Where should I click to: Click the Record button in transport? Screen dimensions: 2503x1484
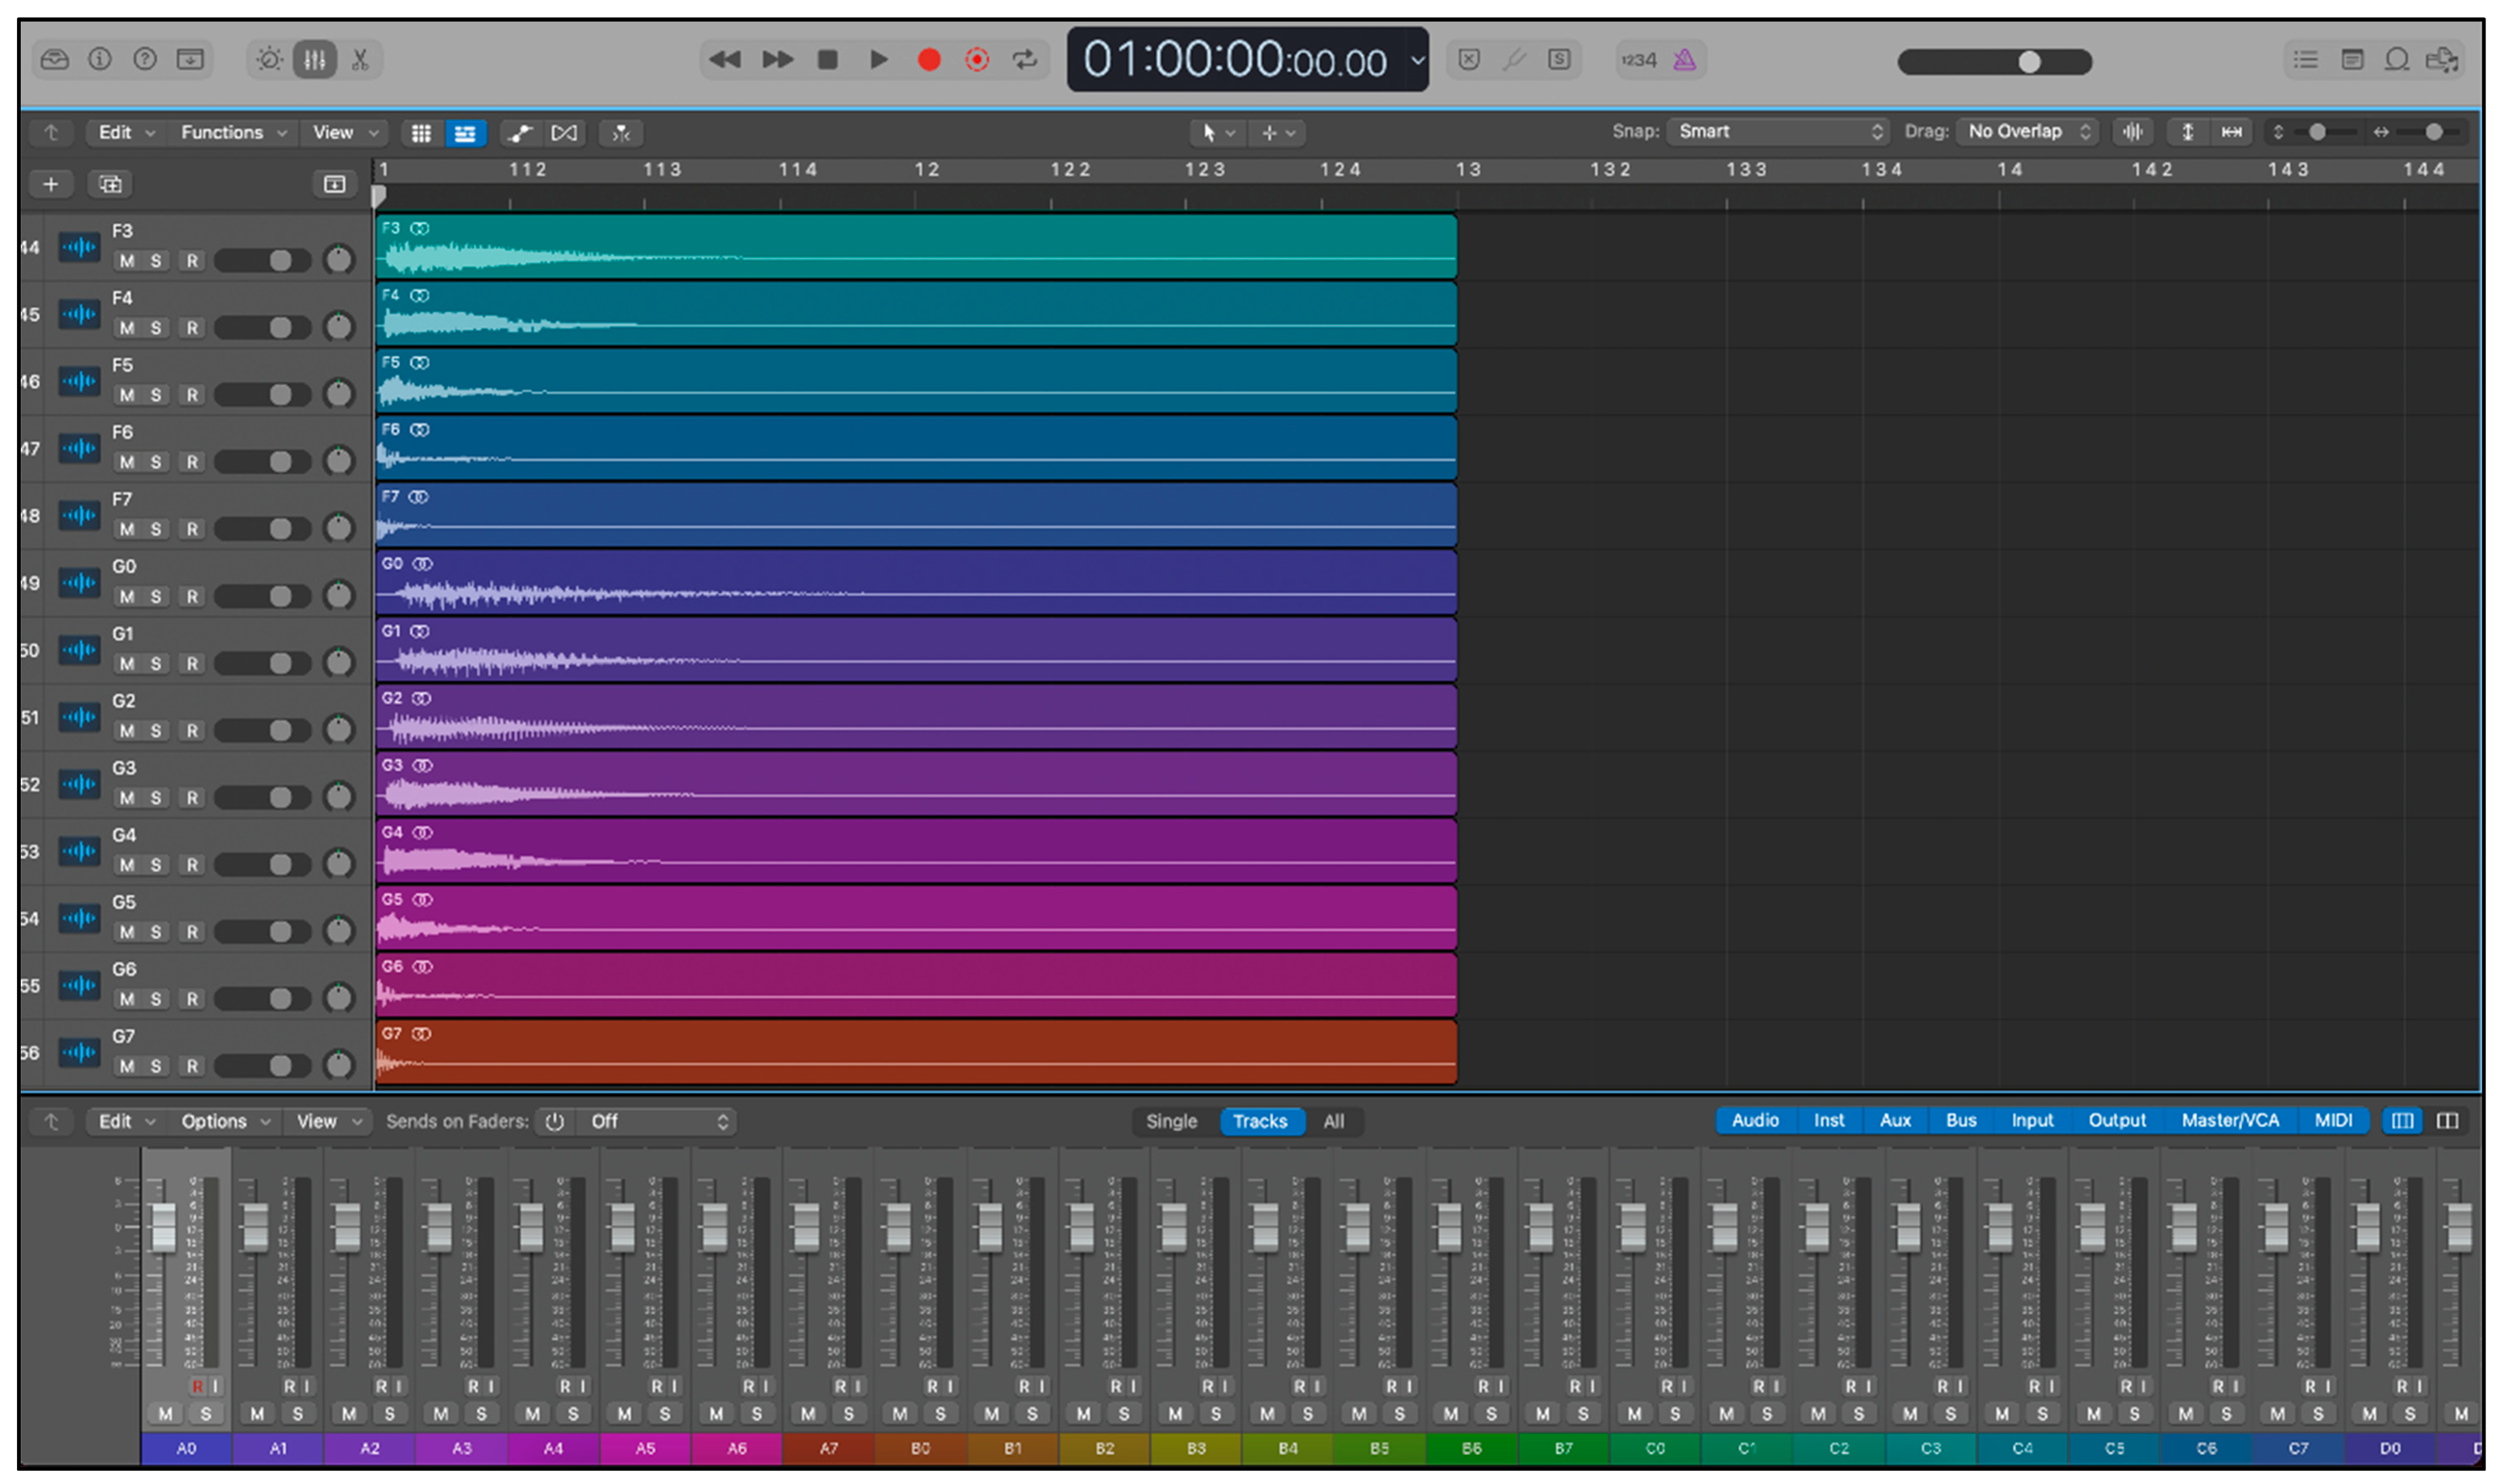(928, 60)
